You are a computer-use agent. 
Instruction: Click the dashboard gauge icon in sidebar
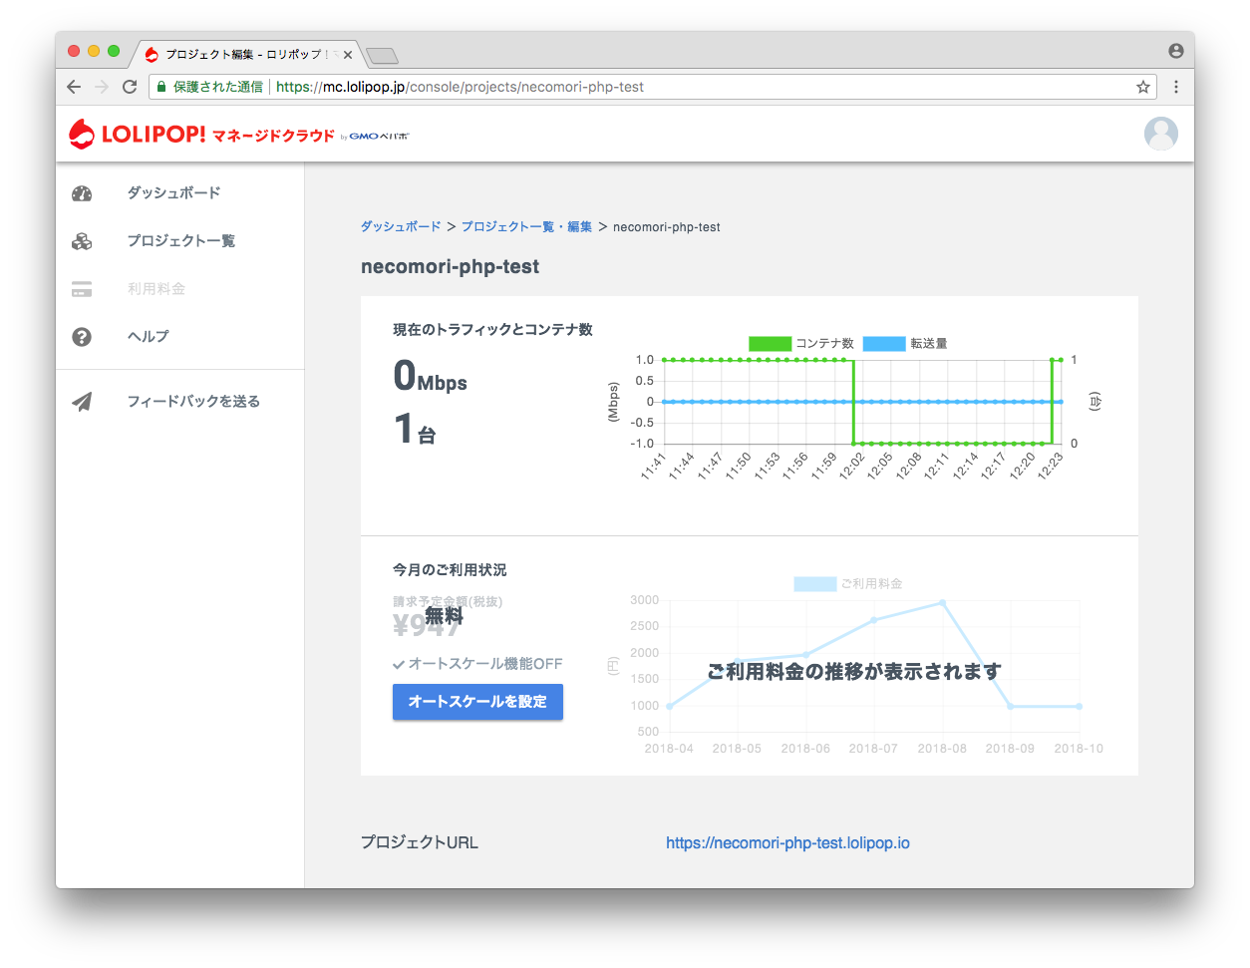click(x=82, y=193)
